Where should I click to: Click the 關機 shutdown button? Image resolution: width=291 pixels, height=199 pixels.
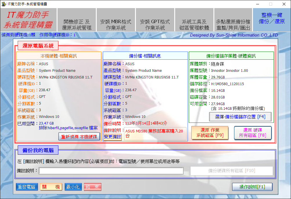(51, 187)
